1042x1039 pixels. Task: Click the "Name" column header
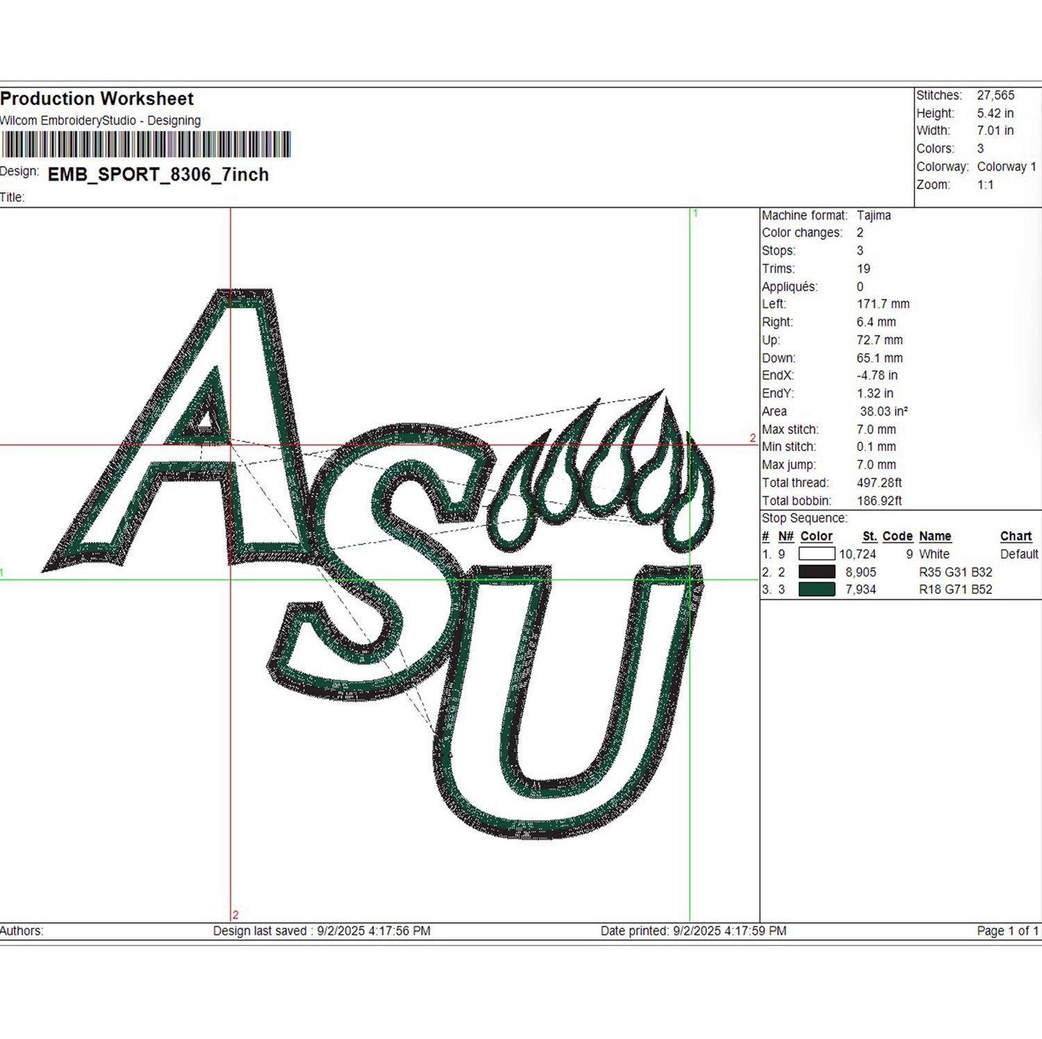[935, 537]
